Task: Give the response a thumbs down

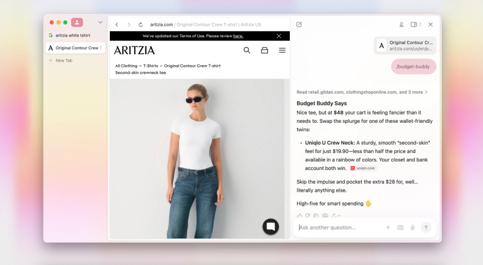Action: pyautogui.click(x=308, y=216)
